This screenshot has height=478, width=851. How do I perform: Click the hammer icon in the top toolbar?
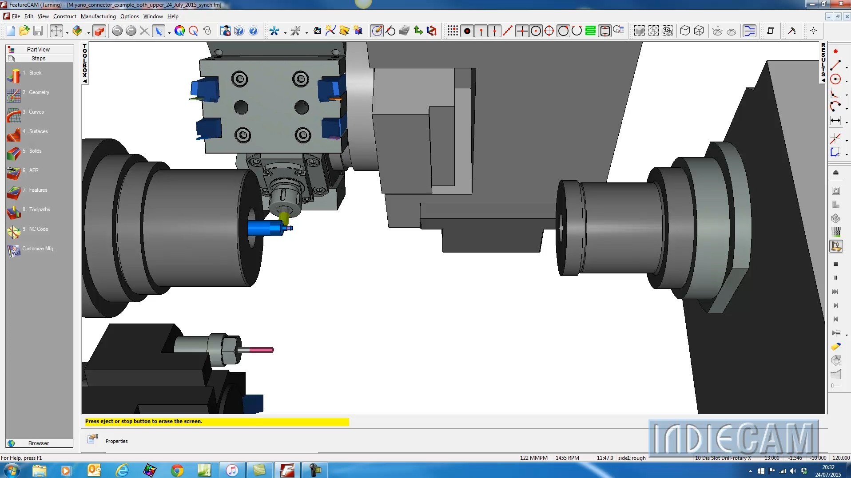tap(792, 31)
